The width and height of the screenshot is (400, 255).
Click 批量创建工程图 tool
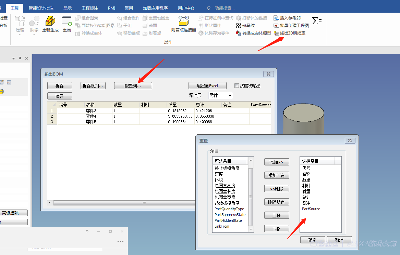point(291,26)
